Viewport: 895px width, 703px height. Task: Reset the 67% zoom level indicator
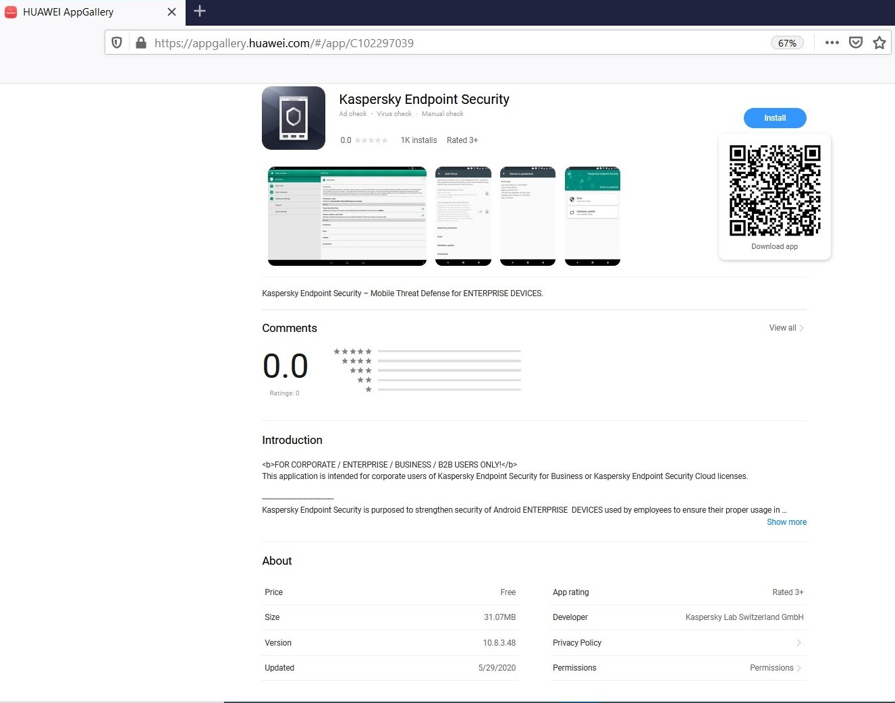[x=787, y=43]
